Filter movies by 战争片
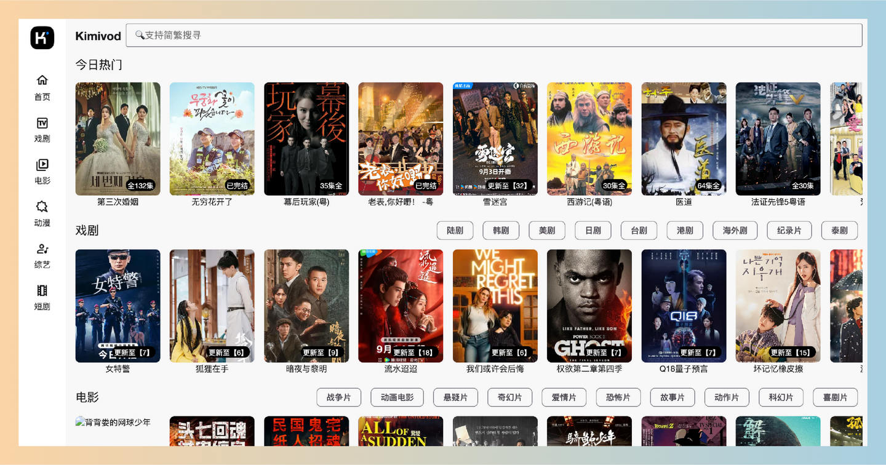This screenshot has width=886, height=465. coord(339,397)
